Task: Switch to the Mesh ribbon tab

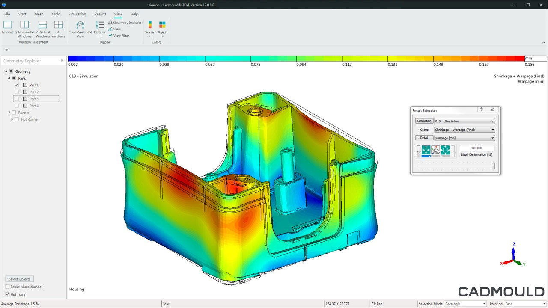Action: tap(39, 14)
